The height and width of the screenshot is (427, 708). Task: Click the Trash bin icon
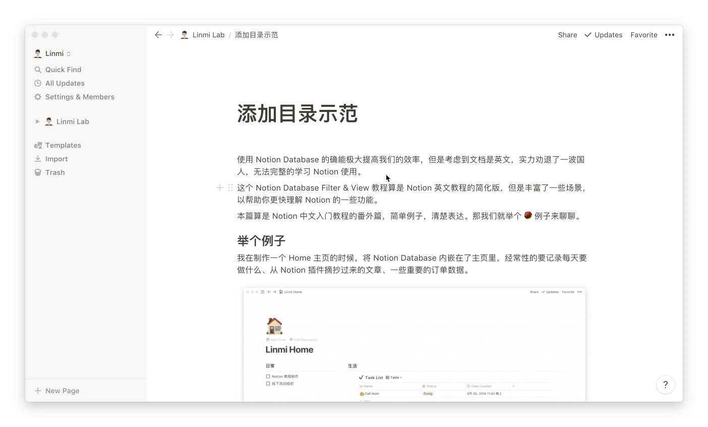[38, 172]
